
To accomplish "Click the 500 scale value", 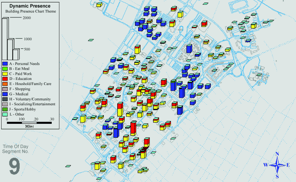I will point(27,49).
